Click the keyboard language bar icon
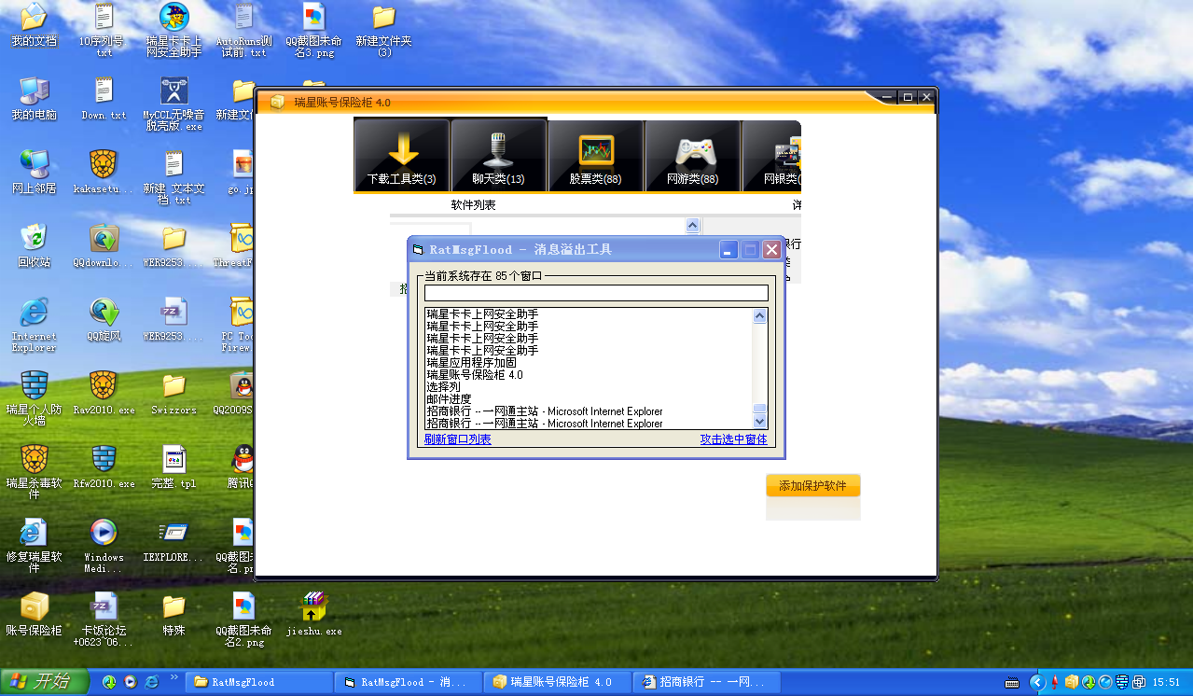 pyautogui.click(x=1012, y=682)
